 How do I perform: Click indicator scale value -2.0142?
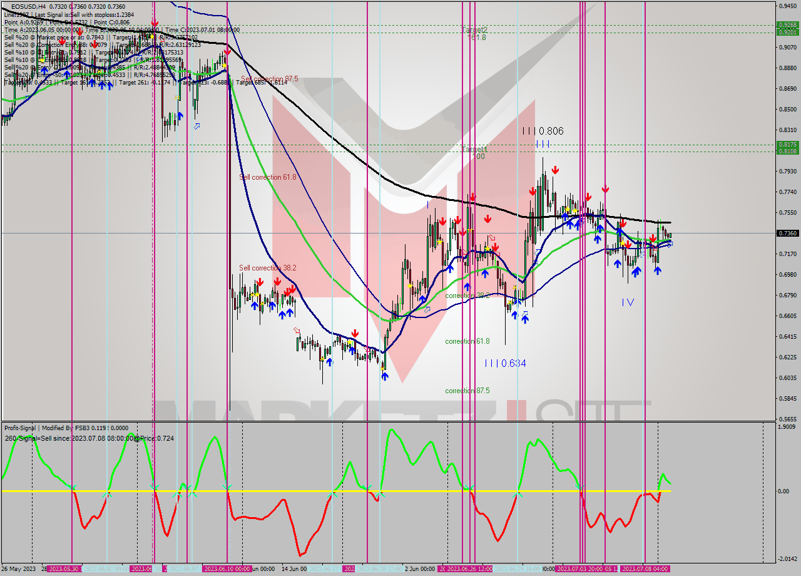[x=787, y=559]
